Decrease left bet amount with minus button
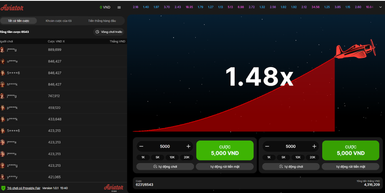The width and height of the screenshot is (385, 193). point(141,146)
